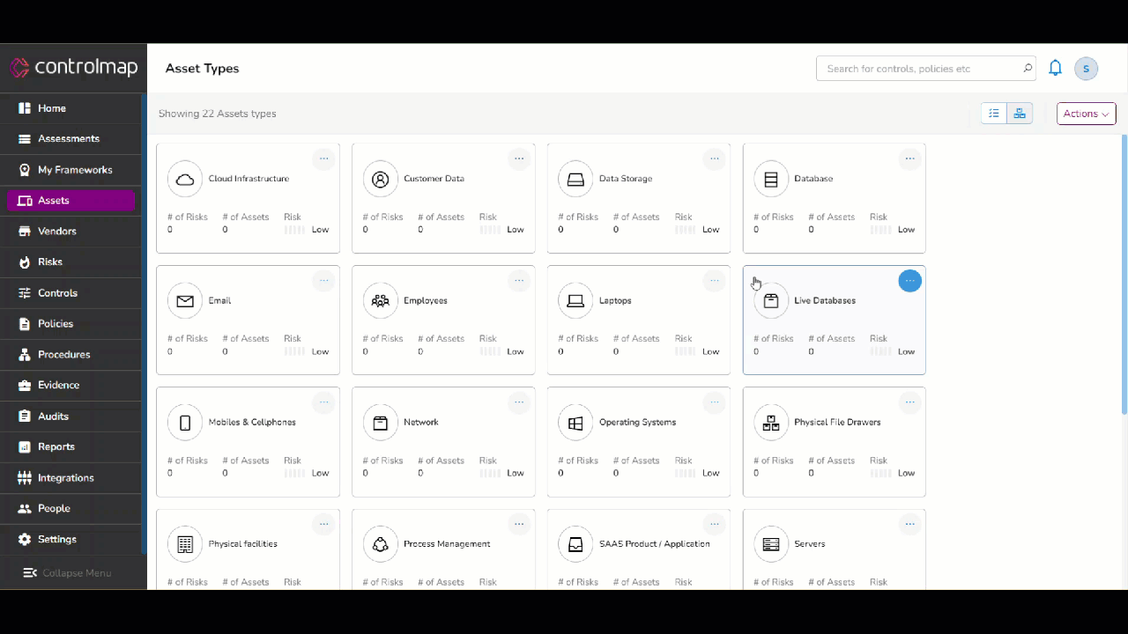
Task: Open Procedures in sidebar
Action: (70, 355)
